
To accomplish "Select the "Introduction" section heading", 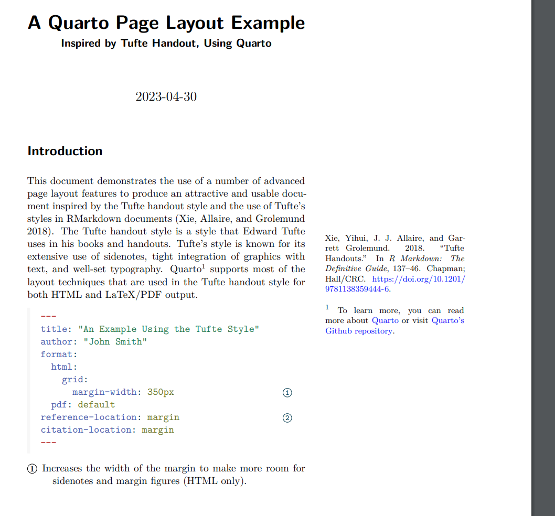I will click(x=65, y=151).
